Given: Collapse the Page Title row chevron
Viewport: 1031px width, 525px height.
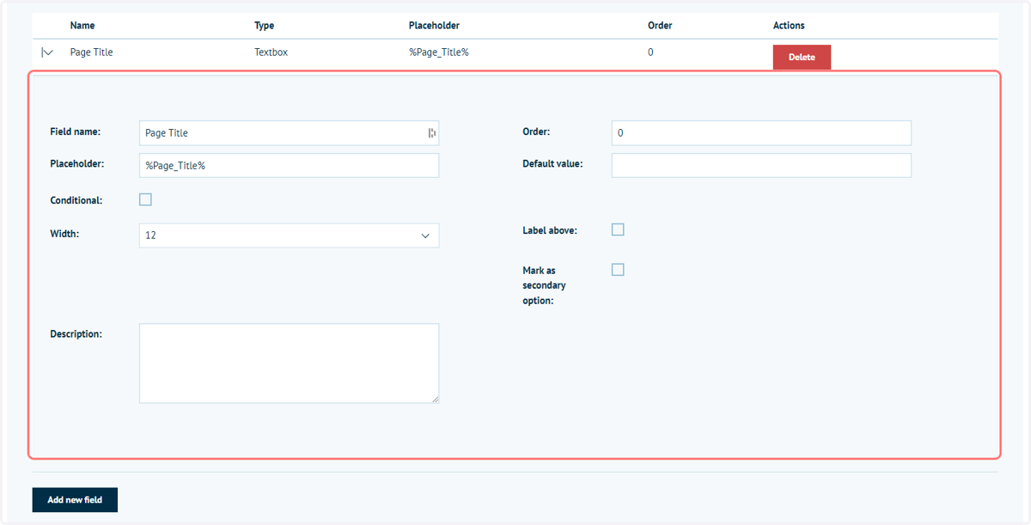Looking at the screenshot, I should [x=47, y=52].
